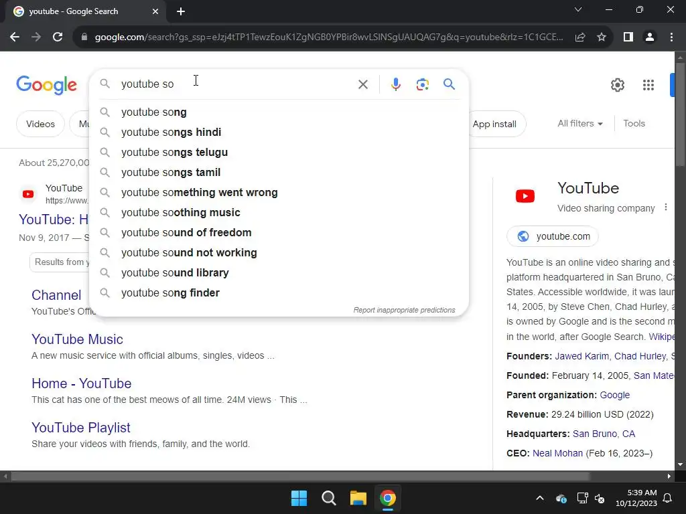Show hidden system tray icons

coord(540,498)
